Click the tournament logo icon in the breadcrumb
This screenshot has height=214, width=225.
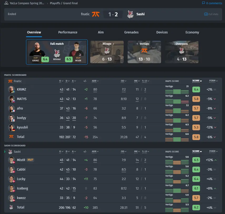click(6, 3)
